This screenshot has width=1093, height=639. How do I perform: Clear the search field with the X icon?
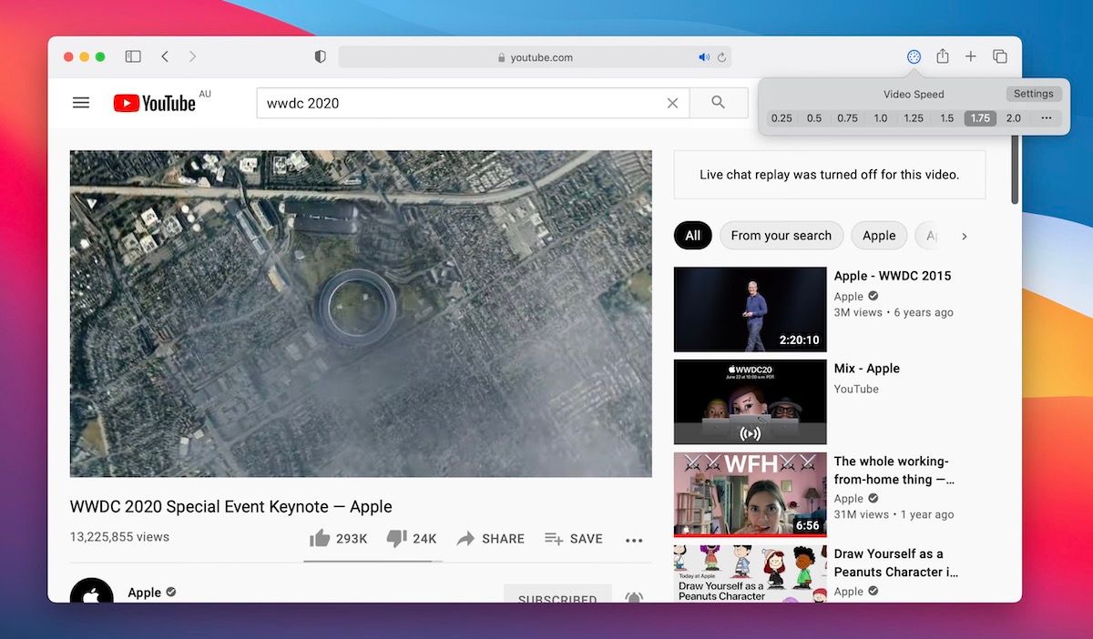coord(672,103)
